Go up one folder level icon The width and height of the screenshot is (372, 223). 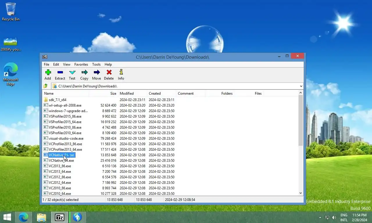46,86
